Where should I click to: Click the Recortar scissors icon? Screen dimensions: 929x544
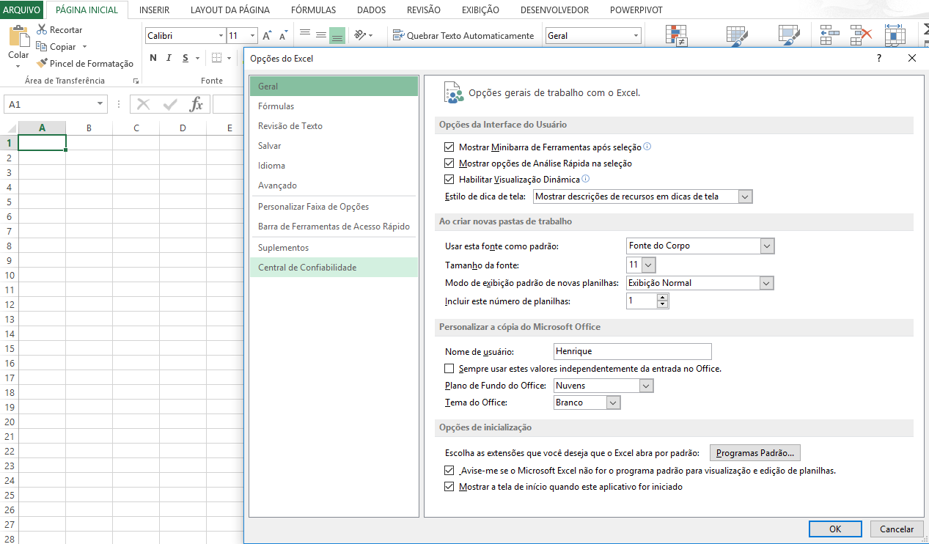click(42, 30)
